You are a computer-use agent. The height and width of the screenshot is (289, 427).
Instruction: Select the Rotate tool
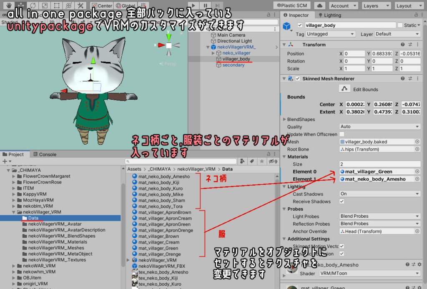[33, 5]
